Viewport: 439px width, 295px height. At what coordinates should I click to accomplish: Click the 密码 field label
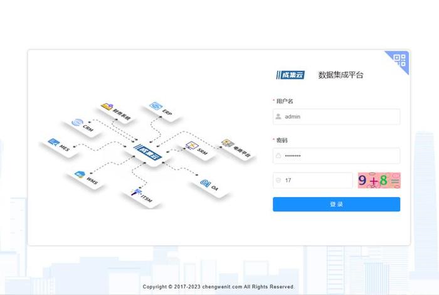coord(282,140)
